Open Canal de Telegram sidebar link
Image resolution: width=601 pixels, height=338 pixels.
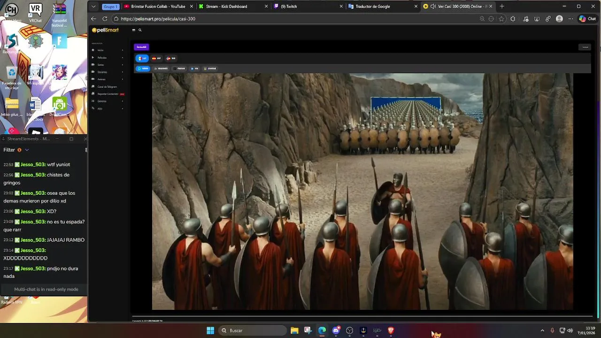tap(107, 87)
